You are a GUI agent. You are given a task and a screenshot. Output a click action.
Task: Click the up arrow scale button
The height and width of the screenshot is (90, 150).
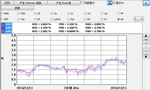coord(146,35)
